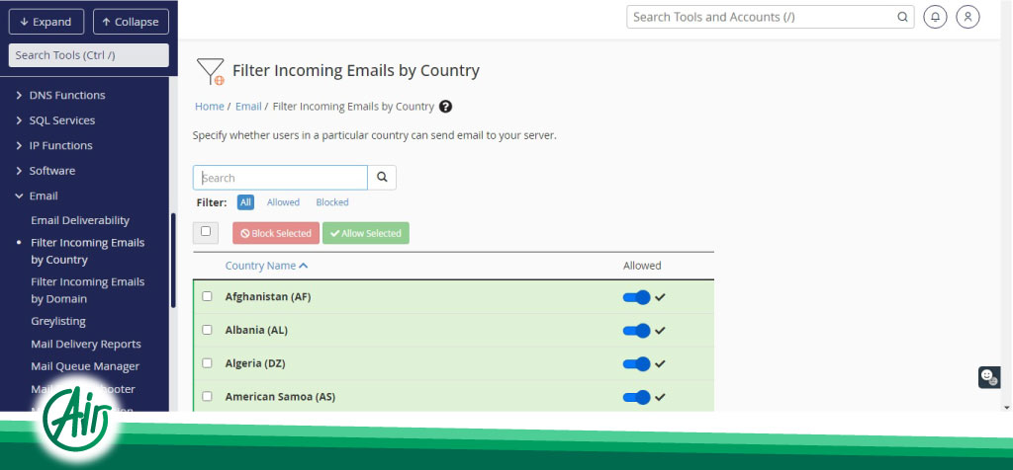Screen dimensions: 1013x470
Task: Check the Algeria (DZ) checkbox
Action: pyautogui.click(x=207, y=363)
